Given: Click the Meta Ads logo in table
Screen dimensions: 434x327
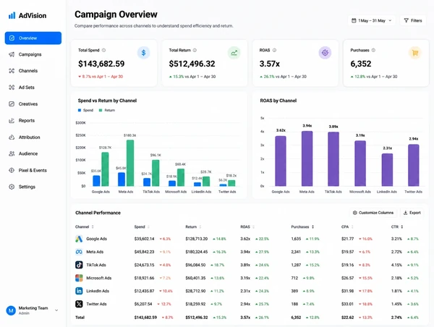Looking at the screenshot, I should pyautogui.click(x=79, y=252).
